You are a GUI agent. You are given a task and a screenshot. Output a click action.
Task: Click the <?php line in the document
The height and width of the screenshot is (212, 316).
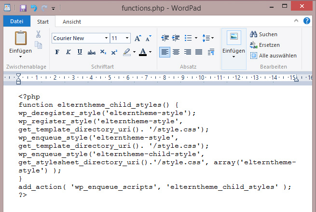pyautogui.click(x=29, y=97)
